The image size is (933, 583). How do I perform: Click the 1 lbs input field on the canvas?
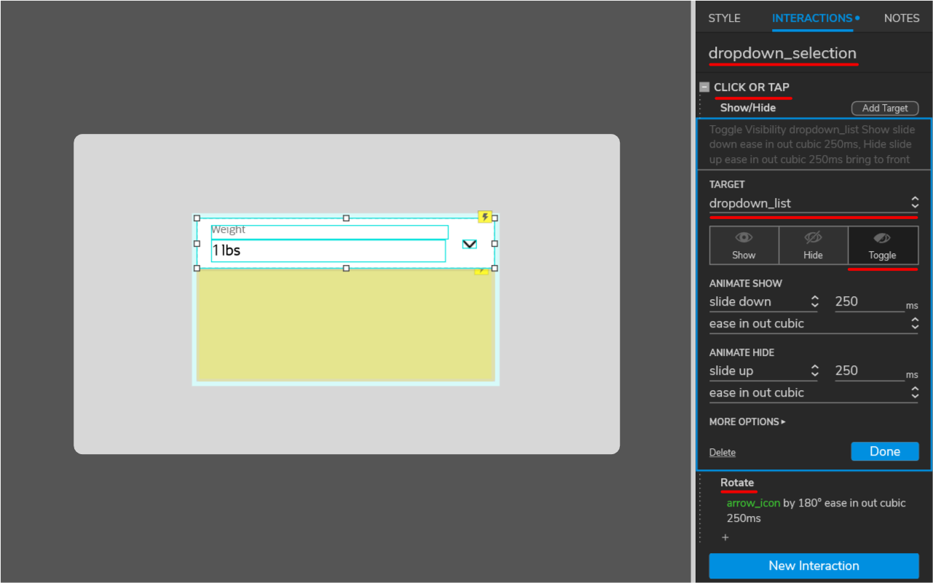[328, 250]
